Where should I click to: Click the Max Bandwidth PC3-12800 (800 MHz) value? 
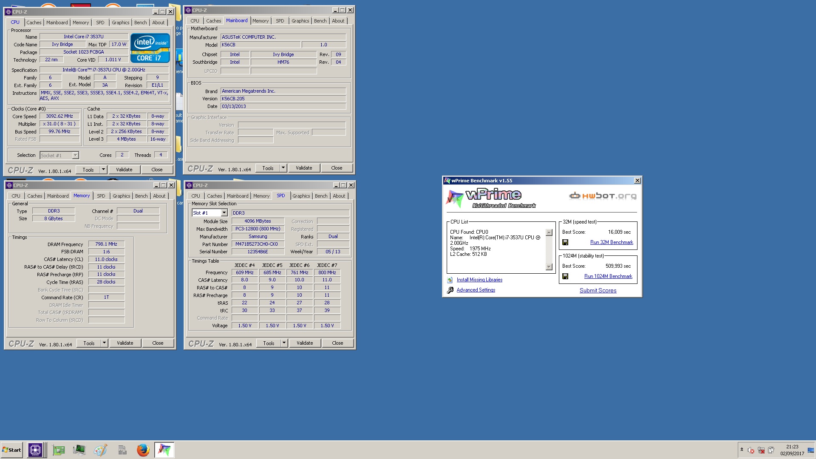coord(258,229)
